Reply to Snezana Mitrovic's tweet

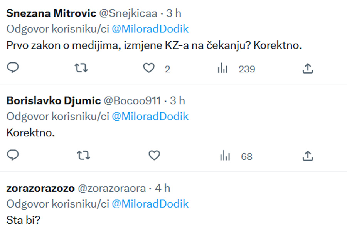13,68
